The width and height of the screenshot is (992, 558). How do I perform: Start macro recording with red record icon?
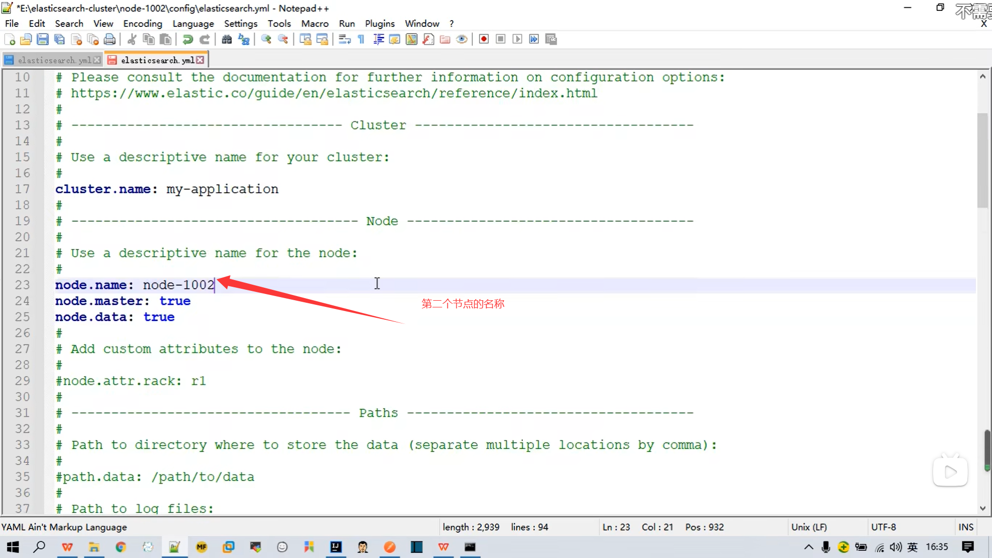(x=484, y=39)
